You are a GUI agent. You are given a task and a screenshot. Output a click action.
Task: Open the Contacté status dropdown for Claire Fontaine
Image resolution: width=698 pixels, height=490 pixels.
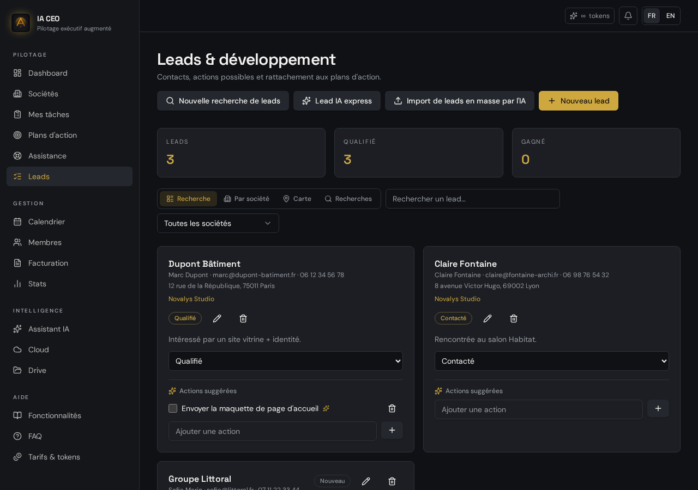(552, 361)
